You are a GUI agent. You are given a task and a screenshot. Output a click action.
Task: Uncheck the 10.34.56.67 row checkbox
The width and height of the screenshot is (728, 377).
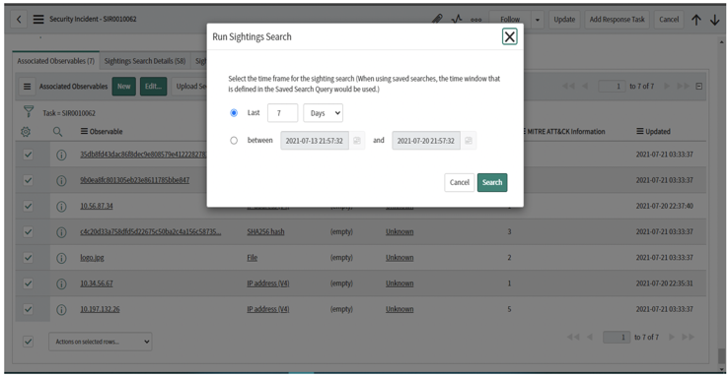(x=28, y=283)
